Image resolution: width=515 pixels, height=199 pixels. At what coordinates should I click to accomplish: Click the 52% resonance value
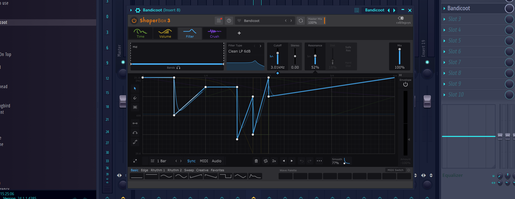tap(315, 67)
